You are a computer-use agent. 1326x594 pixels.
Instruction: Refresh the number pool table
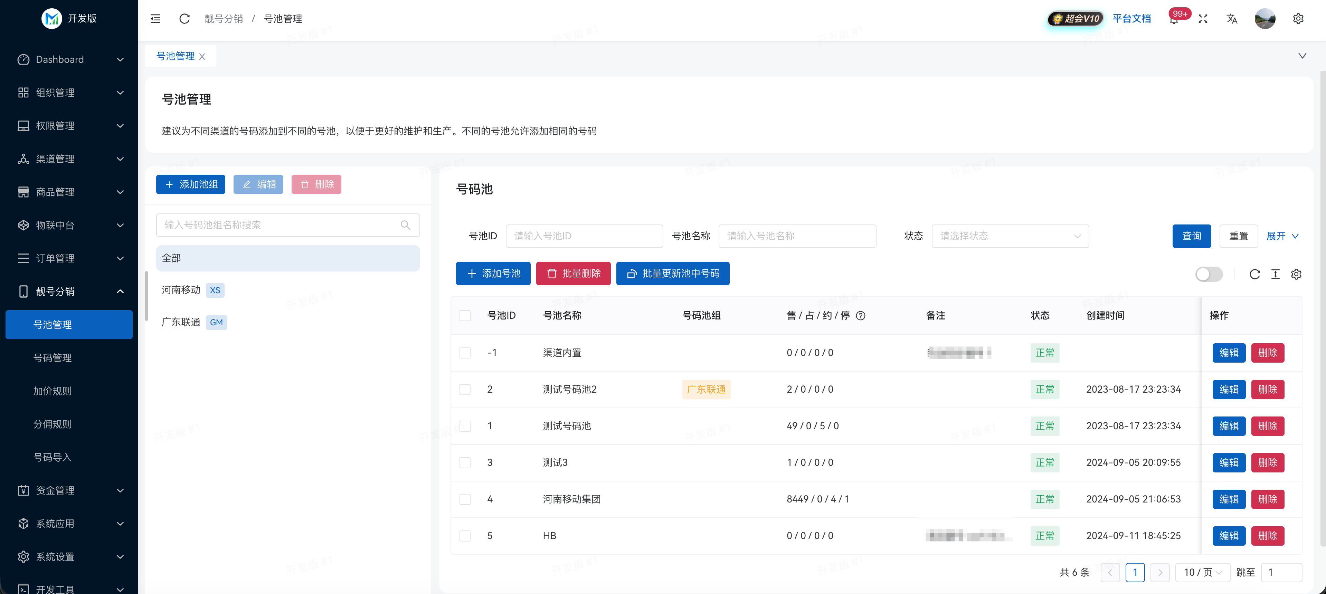coord(1255,274)
